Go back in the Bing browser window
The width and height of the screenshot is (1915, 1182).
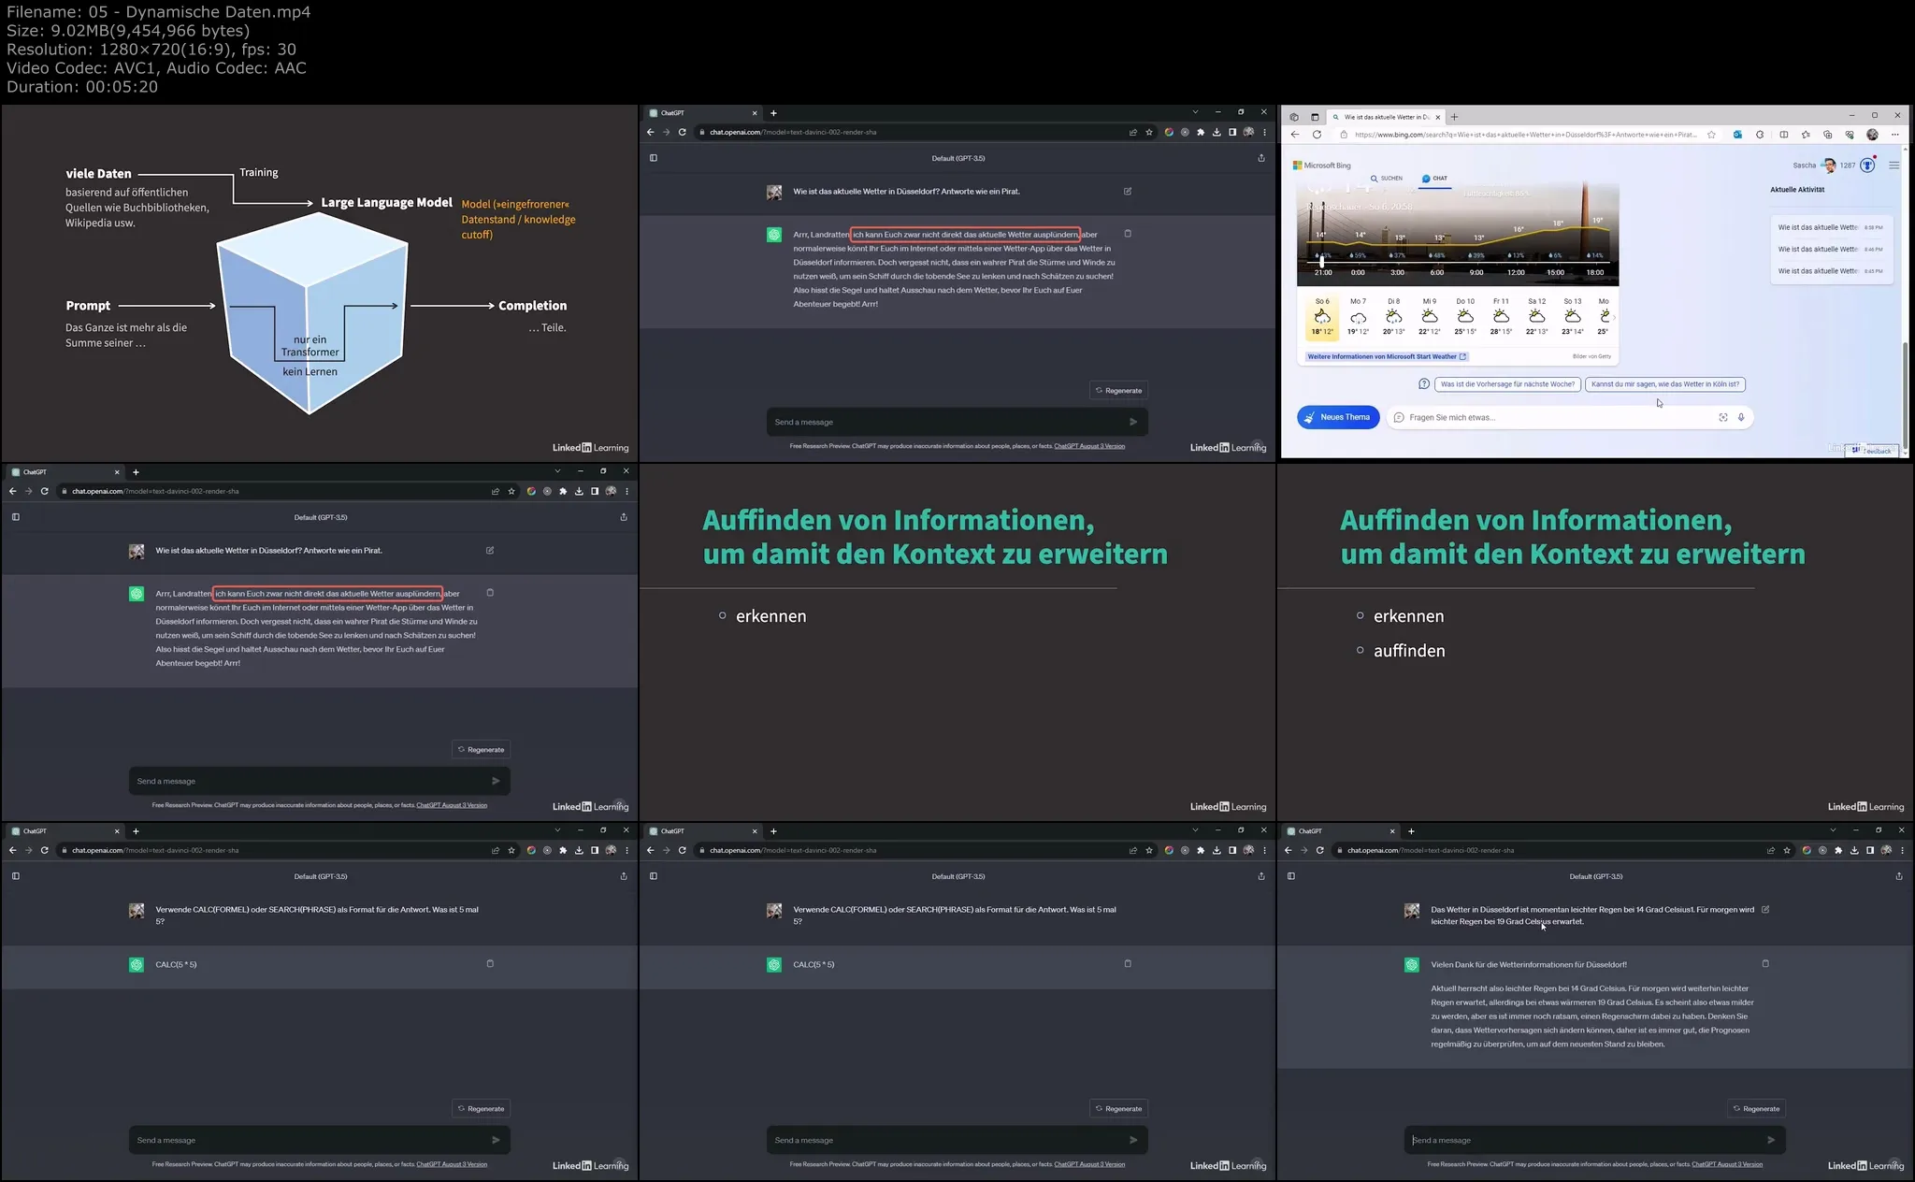(x=1295, y=135)
